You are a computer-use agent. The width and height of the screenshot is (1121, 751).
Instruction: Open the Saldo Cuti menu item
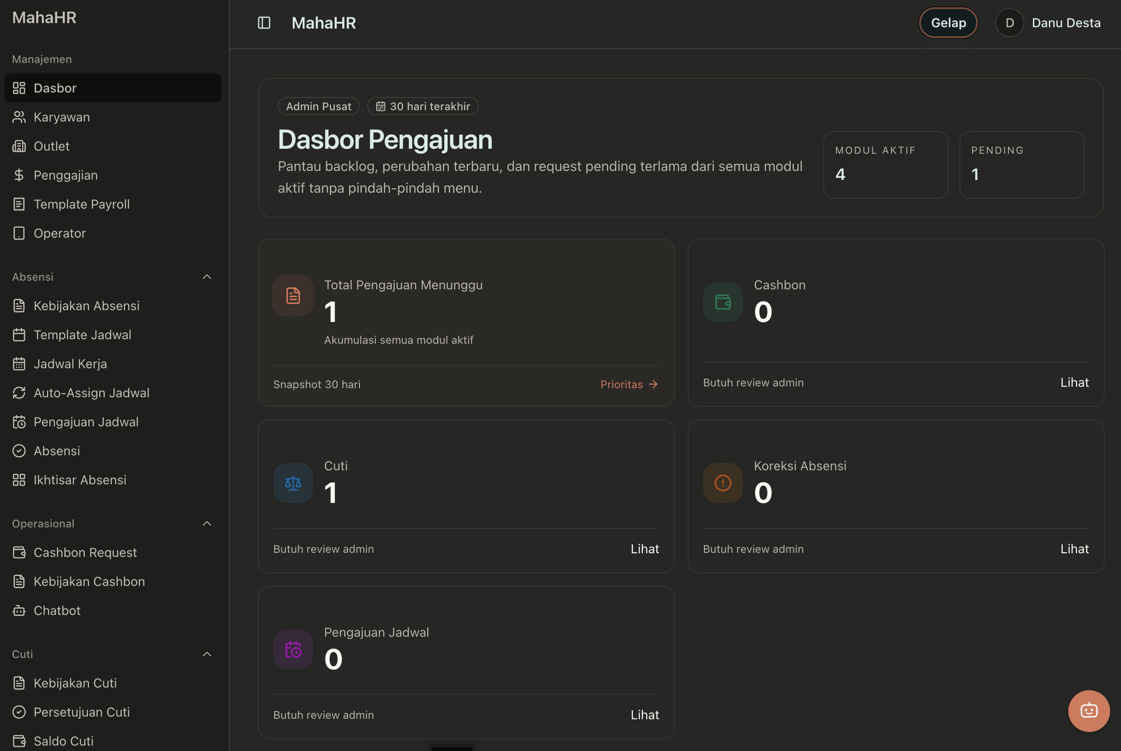tap(113, 741)
